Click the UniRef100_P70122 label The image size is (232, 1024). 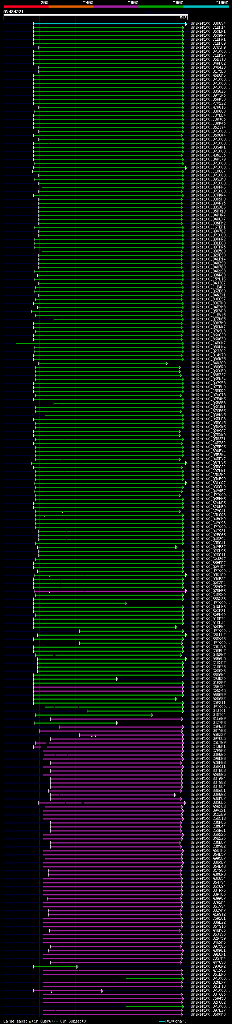208,104
